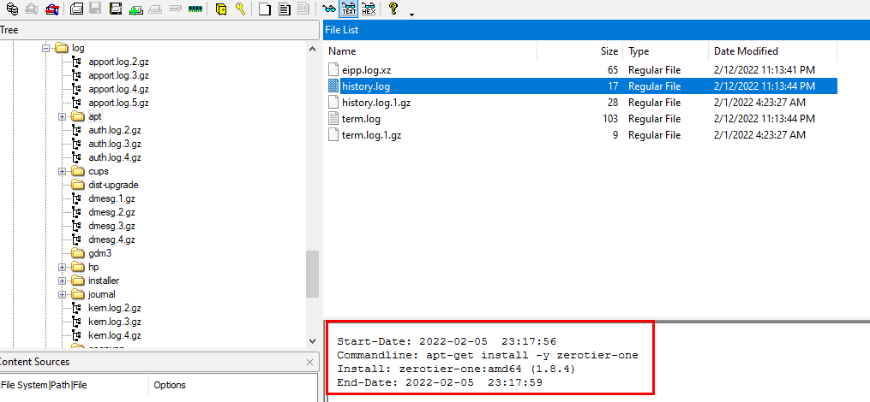Screen dimensions: 870x402
Task: Select auth.log.4.gz in tree
Action: pos(114,158)
